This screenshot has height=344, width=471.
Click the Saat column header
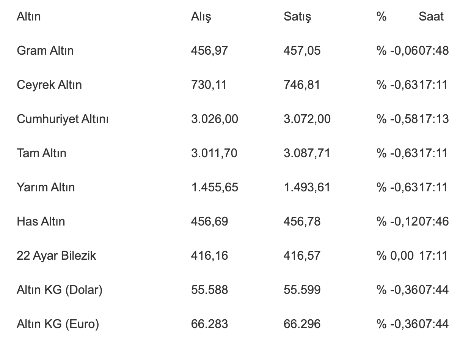pyautogui.click(x=431, y=16)
